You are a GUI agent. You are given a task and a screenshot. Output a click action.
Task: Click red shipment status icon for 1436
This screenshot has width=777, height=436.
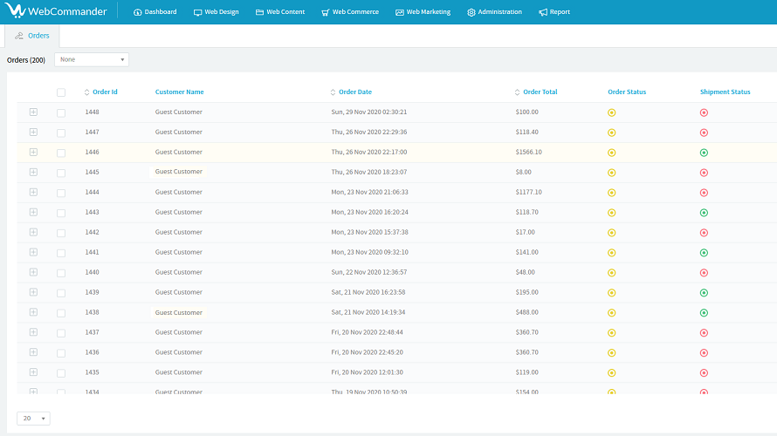(704, 353)
